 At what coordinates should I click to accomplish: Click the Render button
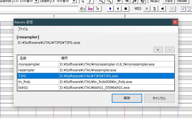point(182,1)
